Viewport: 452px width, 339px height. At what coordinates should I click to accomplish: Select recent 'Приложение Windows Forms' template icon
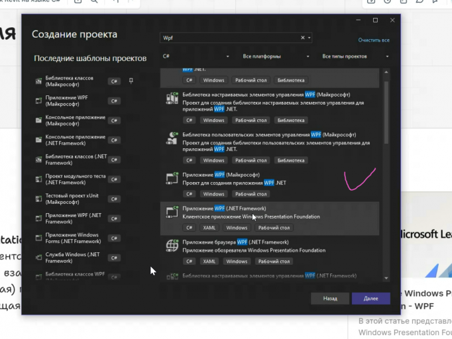pos(38,238)
